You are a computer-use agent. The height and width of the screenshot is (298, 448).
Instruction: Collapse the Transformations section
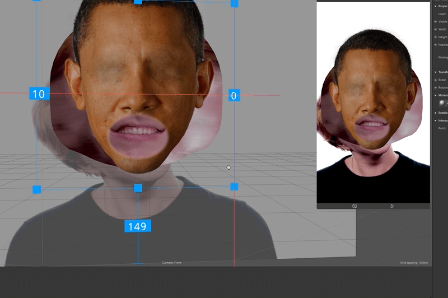click(436, 72)
